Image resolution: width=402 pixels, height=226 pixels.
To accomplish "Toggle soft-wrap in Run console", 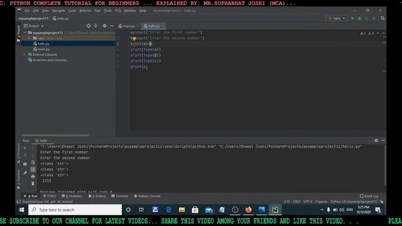I will pyautogui.click(x=33, y=163).
